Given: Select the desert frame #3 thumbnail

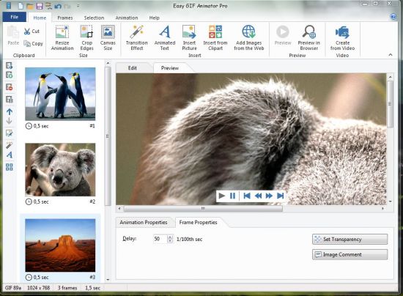Looking at the screenshot, I should pyautogui.click(x=60, y=245).
